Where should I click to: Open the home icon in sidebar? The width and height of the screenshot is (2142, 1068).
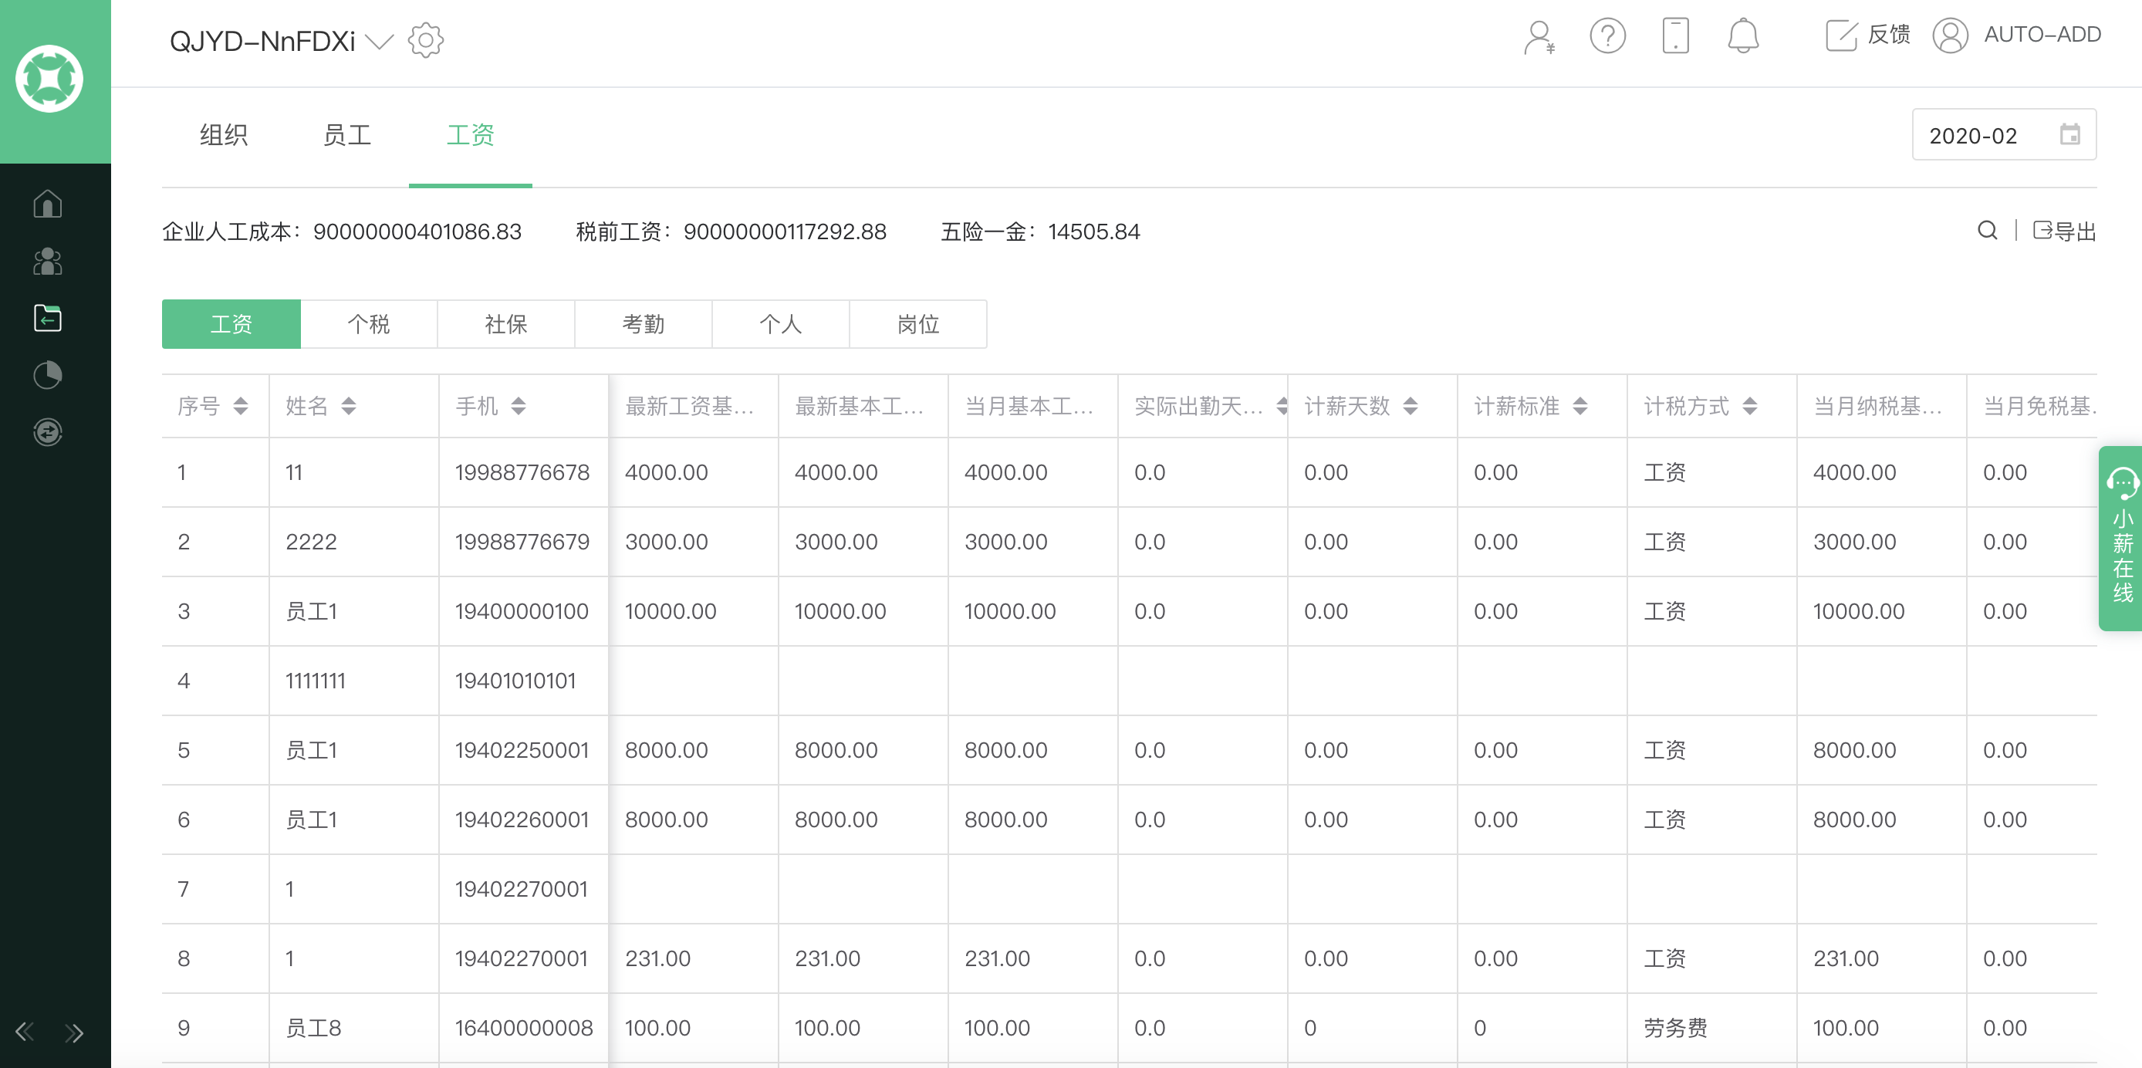tap(47, 204)
